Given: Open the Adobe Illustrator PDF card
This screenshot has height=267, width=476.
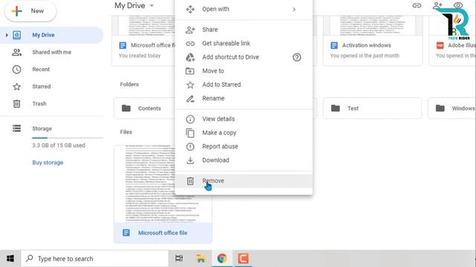Looking at the screenshot, I should pos(452,42).
